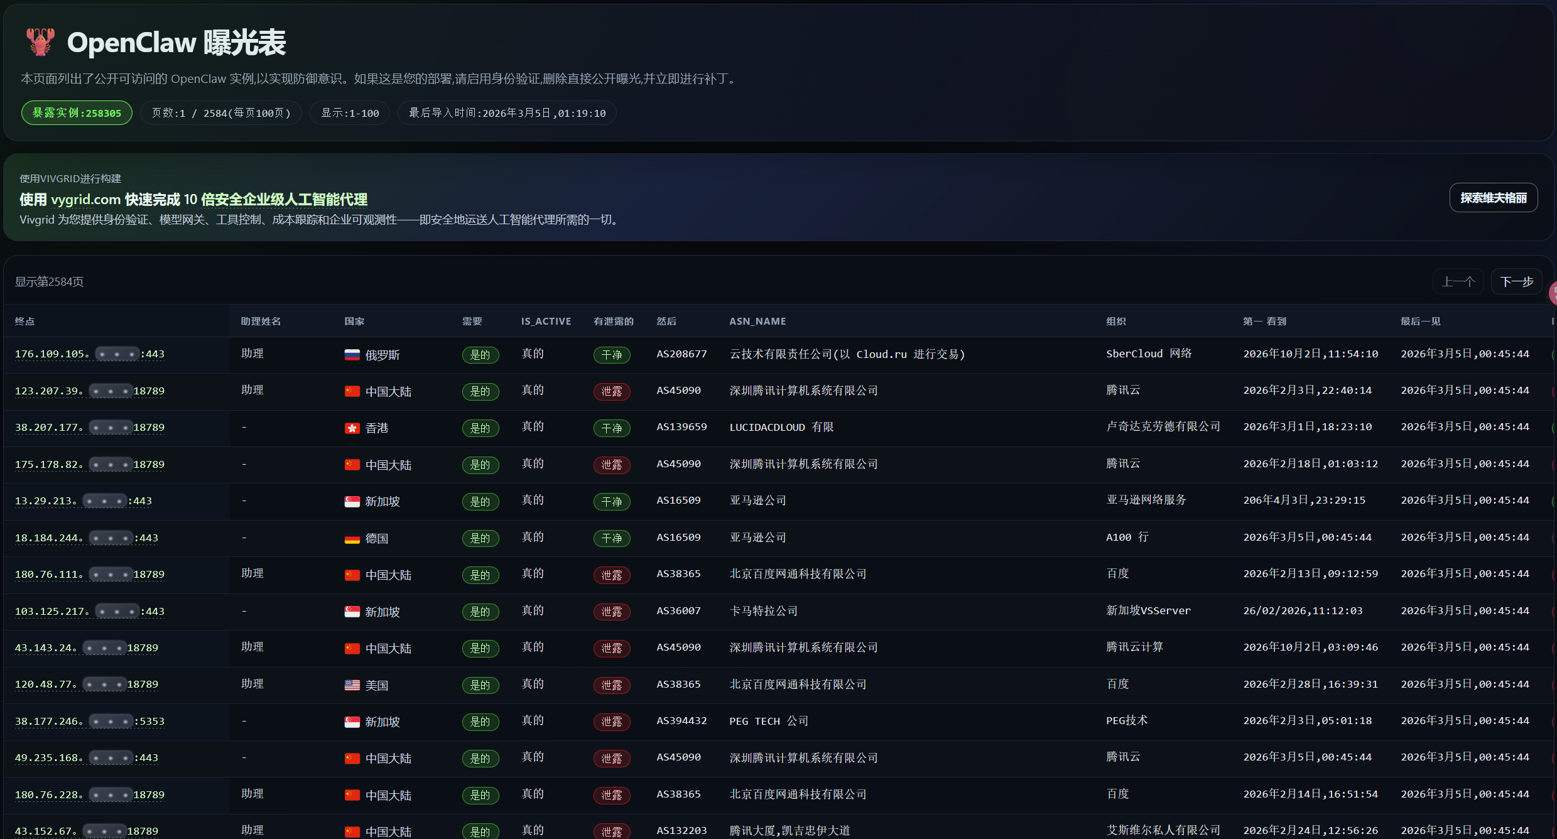Toggle the 泄露 badge in the 123.207.39 row
Image resolution: width=1557 pixels, height=839 pixels.
click(610, 391)
